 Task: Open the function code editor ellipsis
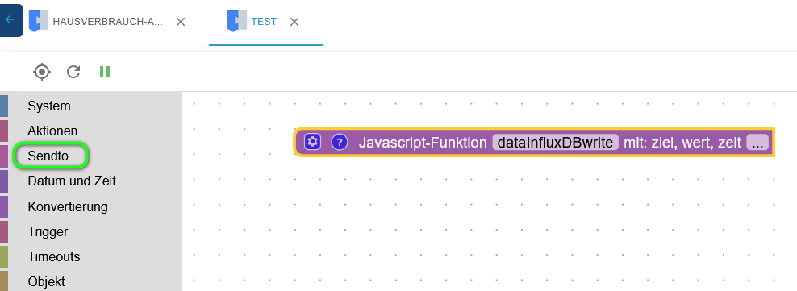tap(757, 142)
